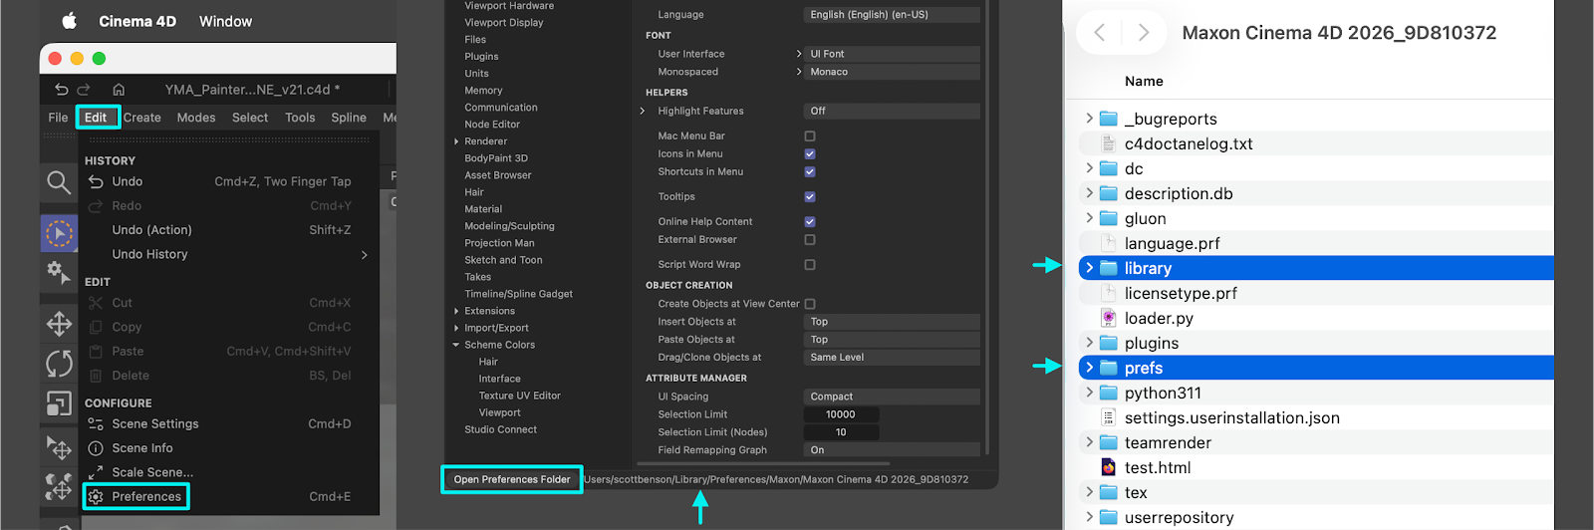Viewport: 1594px width, 530px height.
Task: Click the magnifier search icon
Action: 59,182
